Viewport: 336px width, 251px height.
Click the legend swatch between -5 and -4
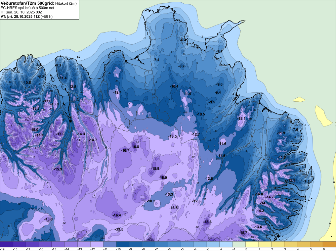click(187, 244)
